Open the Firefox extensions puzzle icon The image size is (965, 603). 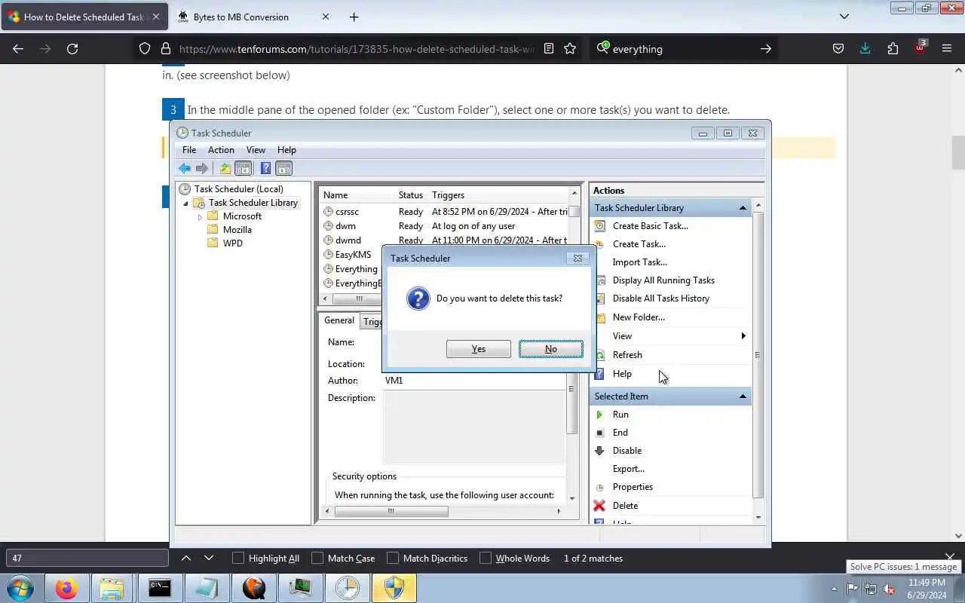click(x=893, y=48)
